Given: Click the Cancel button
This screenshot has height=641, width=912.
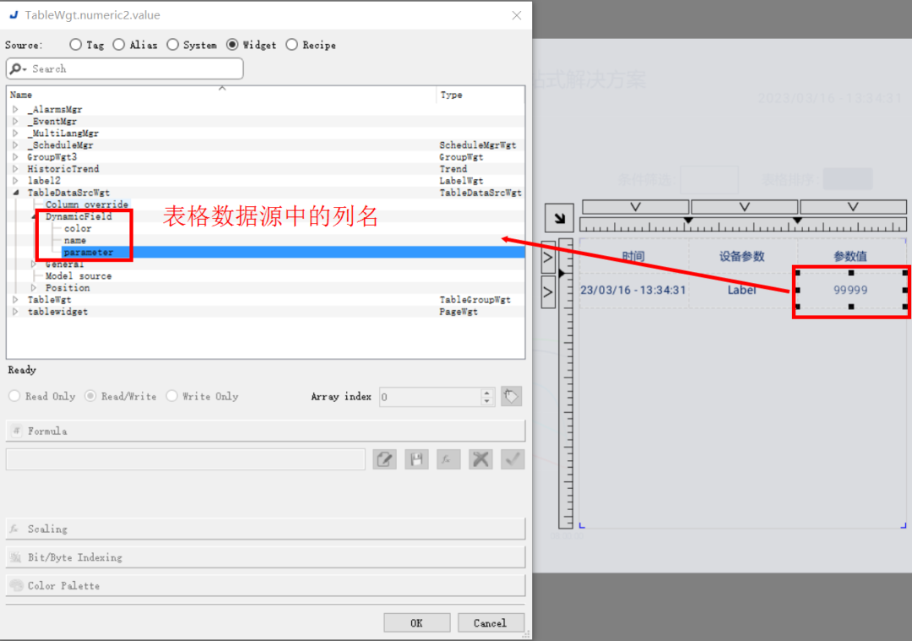Looking at the screenshot, I should 491,623.
